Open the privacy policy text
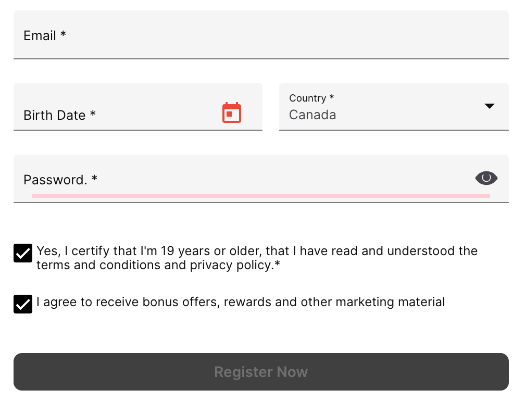The width and height of the screenshot is (525, 402). 231,266
